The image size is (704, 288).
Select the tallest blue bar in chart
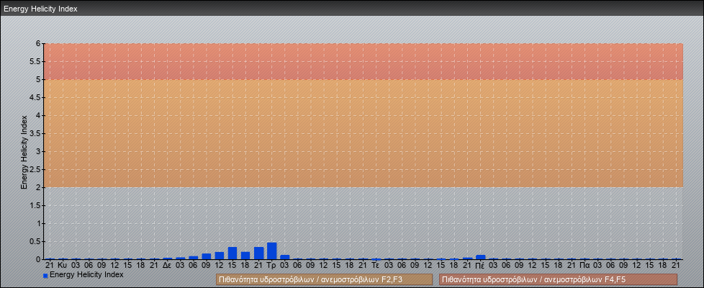(271, 251)
